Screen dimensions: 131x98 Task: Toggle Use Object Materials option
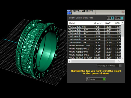109,66
